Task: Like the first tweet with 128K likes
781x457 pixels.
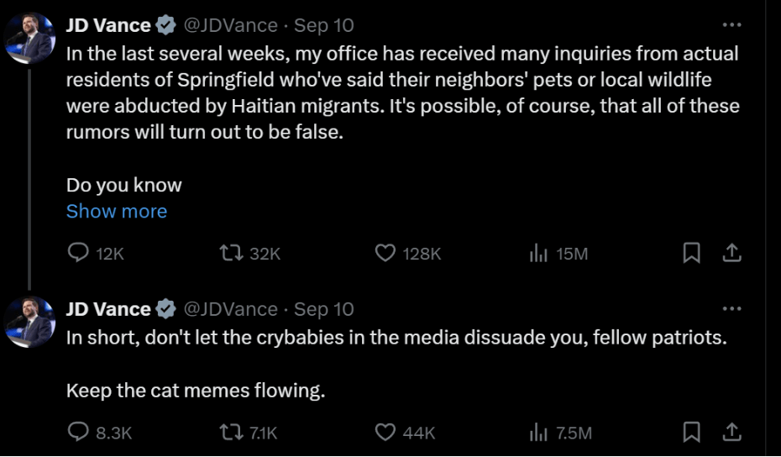Action: 385,253
